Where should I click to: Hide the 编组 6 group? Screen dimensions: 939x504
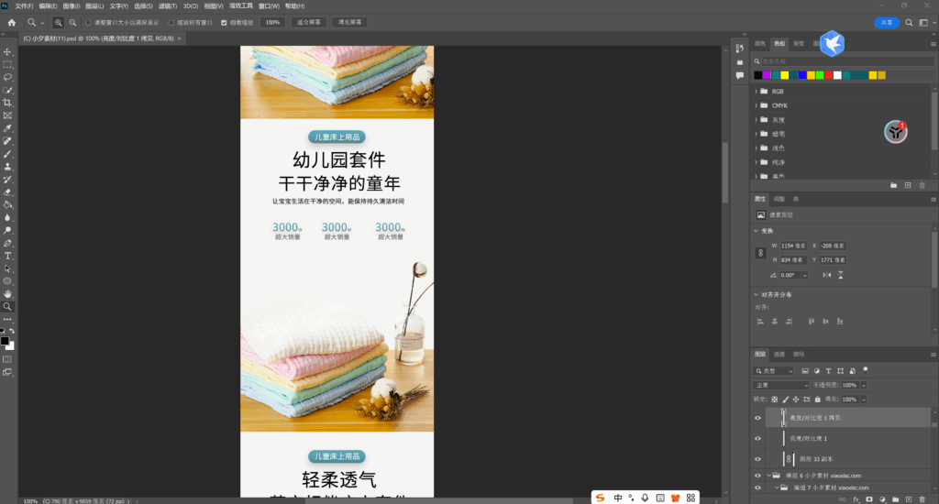click(757, 476)
